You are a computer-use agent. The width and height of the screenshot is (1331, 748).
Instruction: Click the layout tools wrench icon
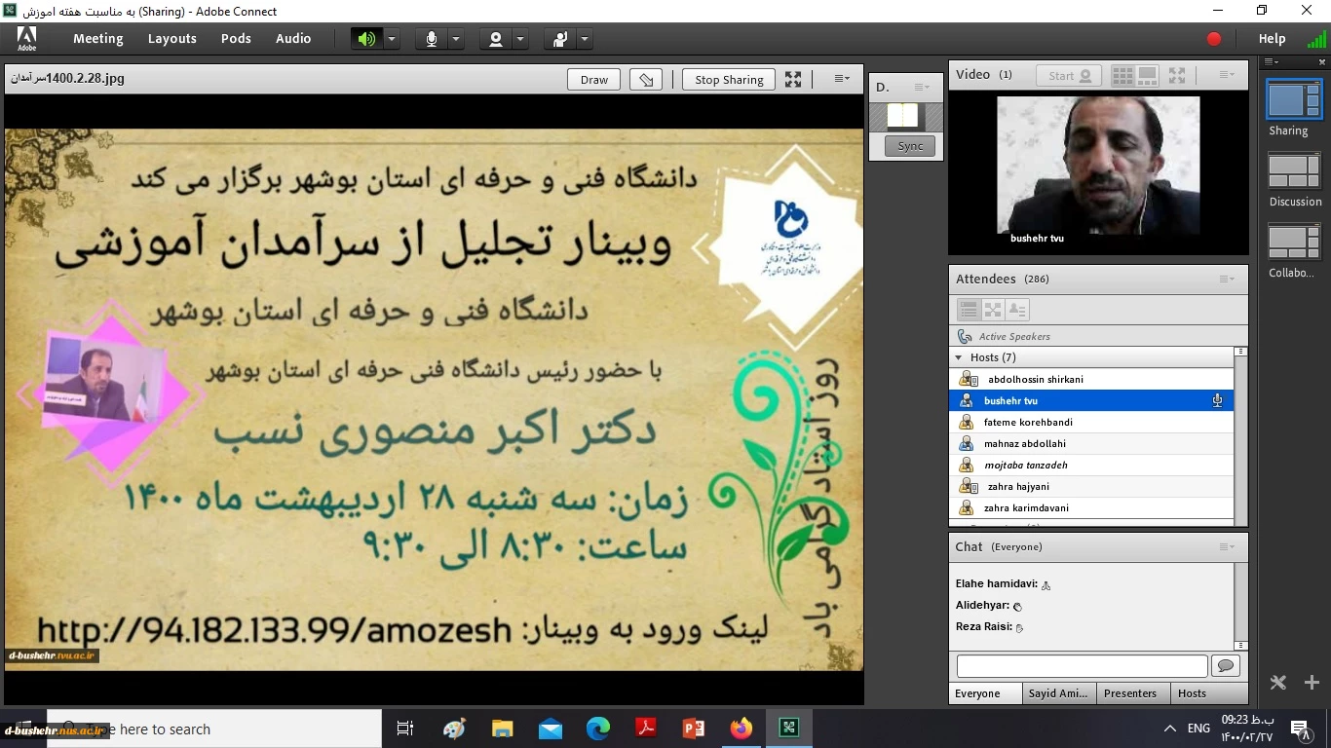coord(1278,683)
